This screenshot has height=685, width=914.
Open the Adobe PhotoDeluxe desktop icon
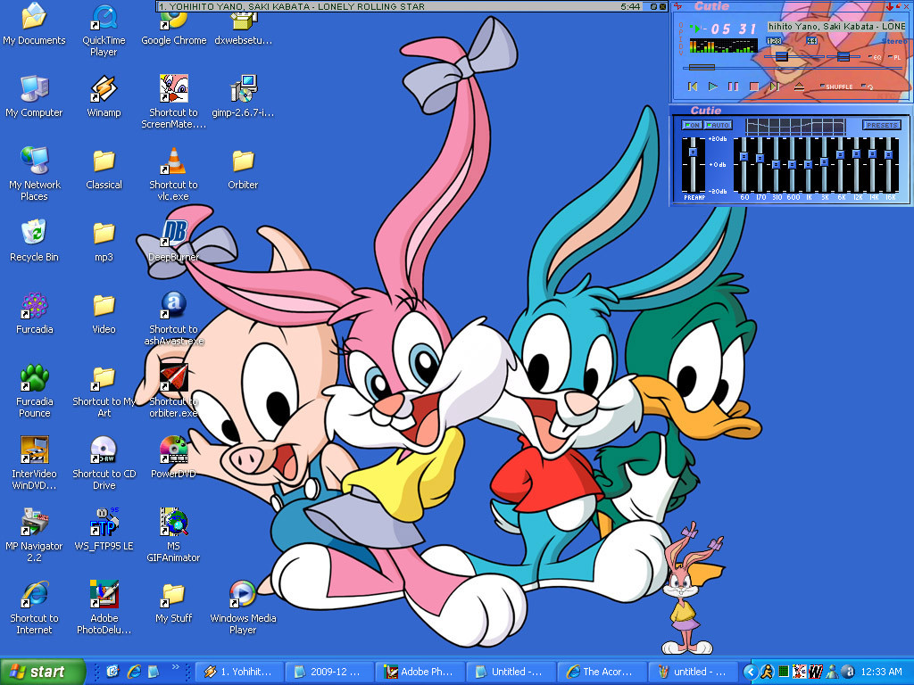104,608
